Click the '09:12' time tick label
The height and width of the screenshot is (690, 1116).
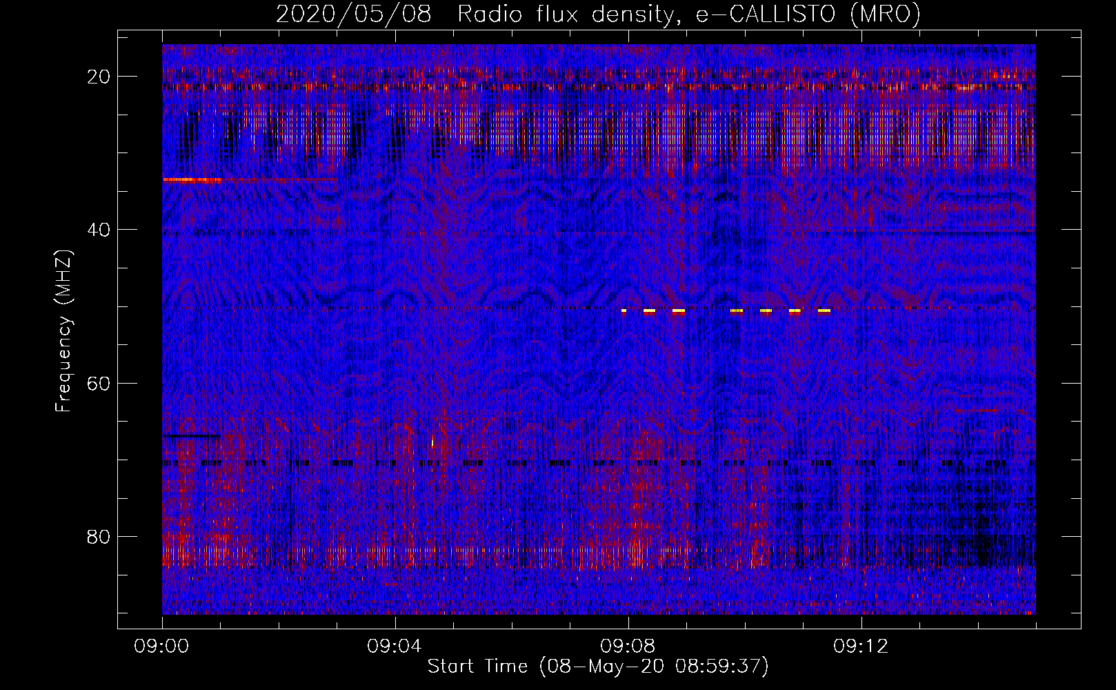click(861, 647)
